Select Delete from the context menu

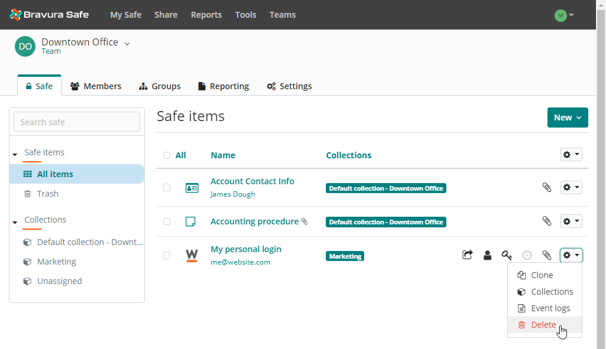pos(543,324)
